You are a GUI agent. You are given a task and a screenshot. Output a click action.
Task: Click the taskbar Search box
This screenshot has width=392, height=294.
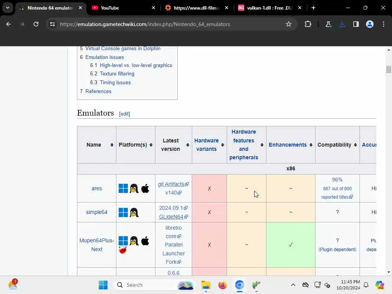pyautogui.click(x=154, y=285)
